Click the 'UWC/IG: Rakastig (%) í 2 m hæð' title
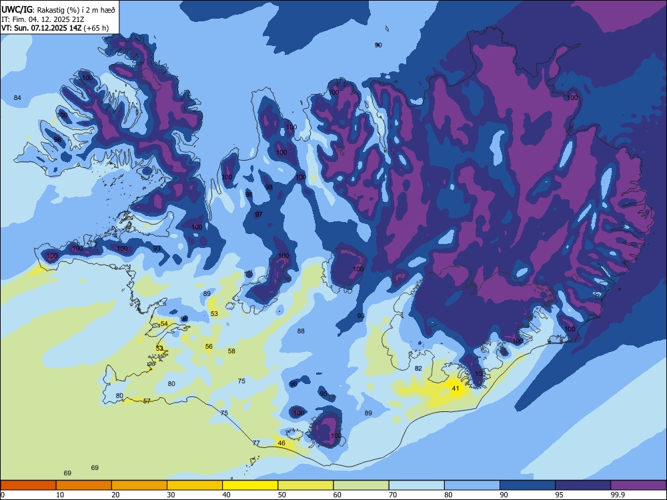667x500 pixels. 58,9
